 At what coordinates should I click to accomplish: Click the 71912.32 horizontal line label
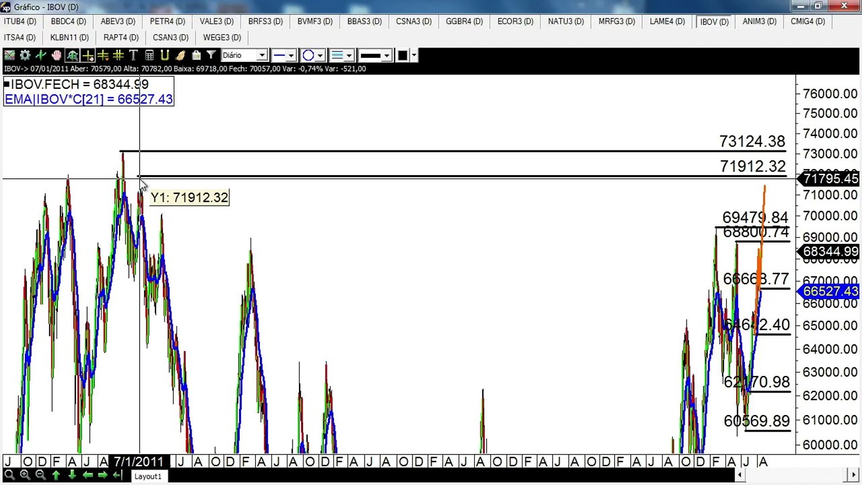753,166
